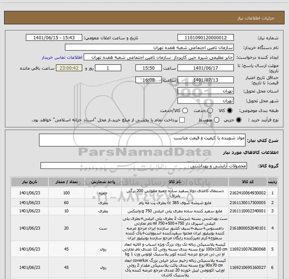
Task: Click the unit جعبه in row 1
Action: (103, 193)
